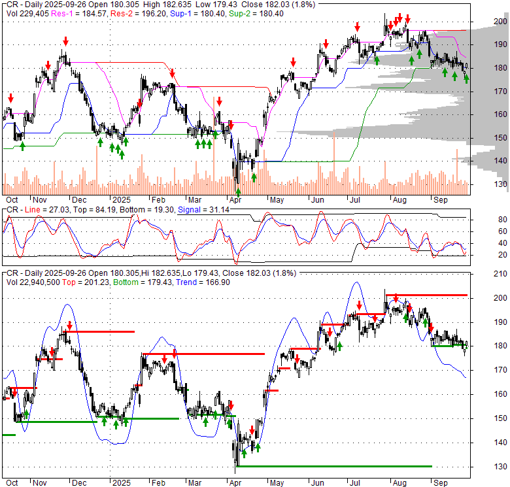Click the 210 price label on bottom chart axis
This screenshot has width=510, height=487.
[x=500, y=274]
